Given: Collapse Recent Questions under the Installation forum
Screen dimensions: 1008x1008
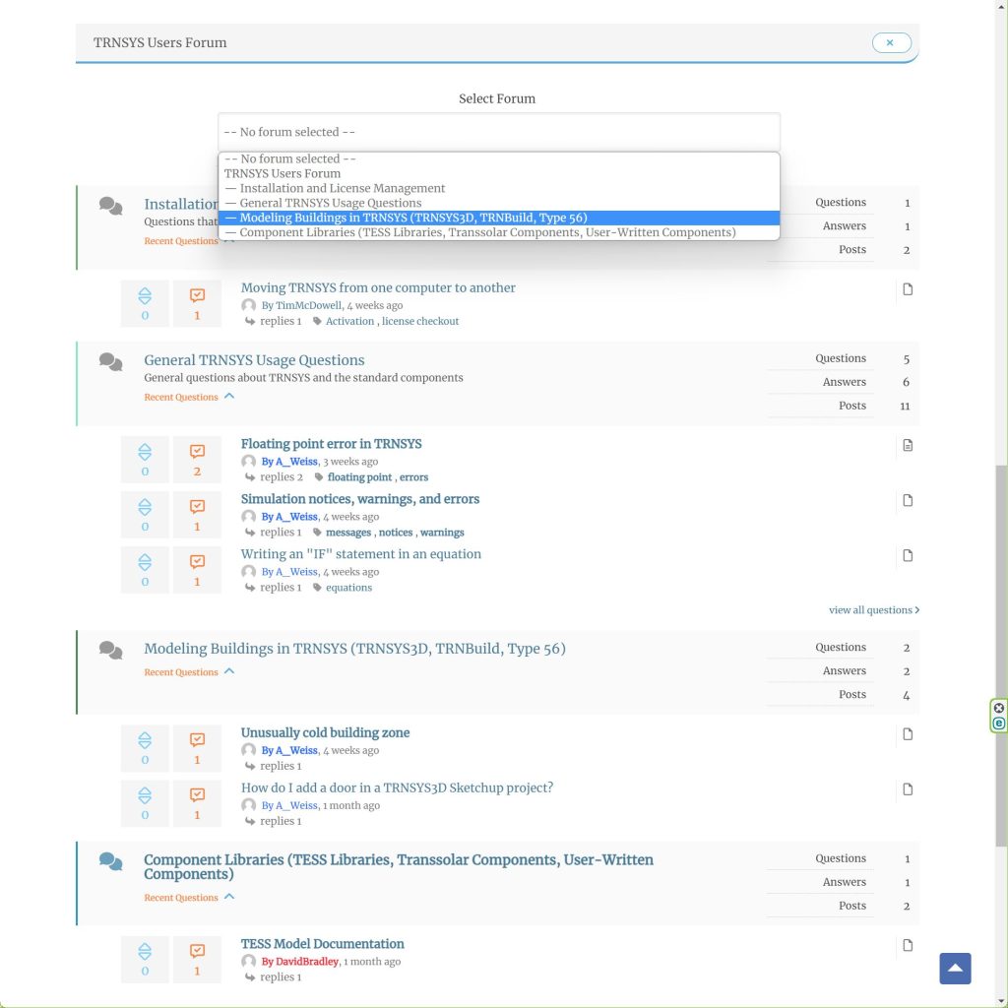Looking at the screenshot, I should coord(181,241).
